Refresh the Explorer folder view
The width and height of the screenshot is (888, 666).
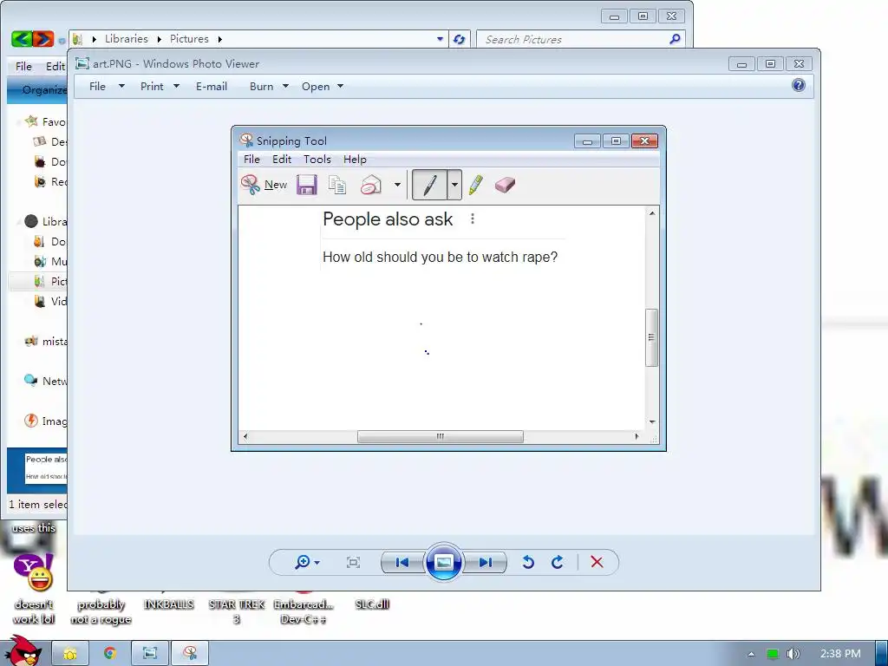tap(459, 39)
